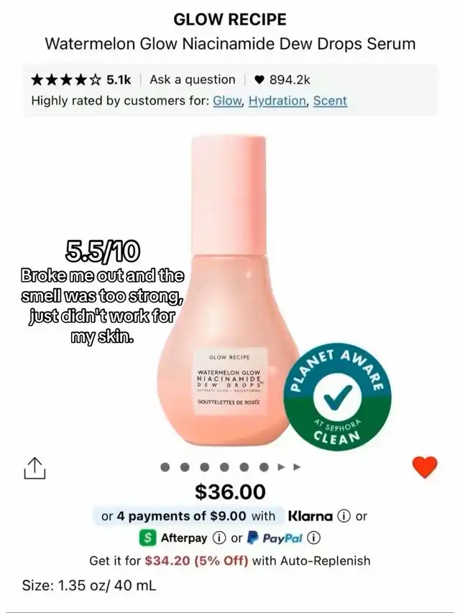Click the green Afterpay dollar logo
Image resolution: width=460 pixels, height=613 pixels.
point(147,538)
